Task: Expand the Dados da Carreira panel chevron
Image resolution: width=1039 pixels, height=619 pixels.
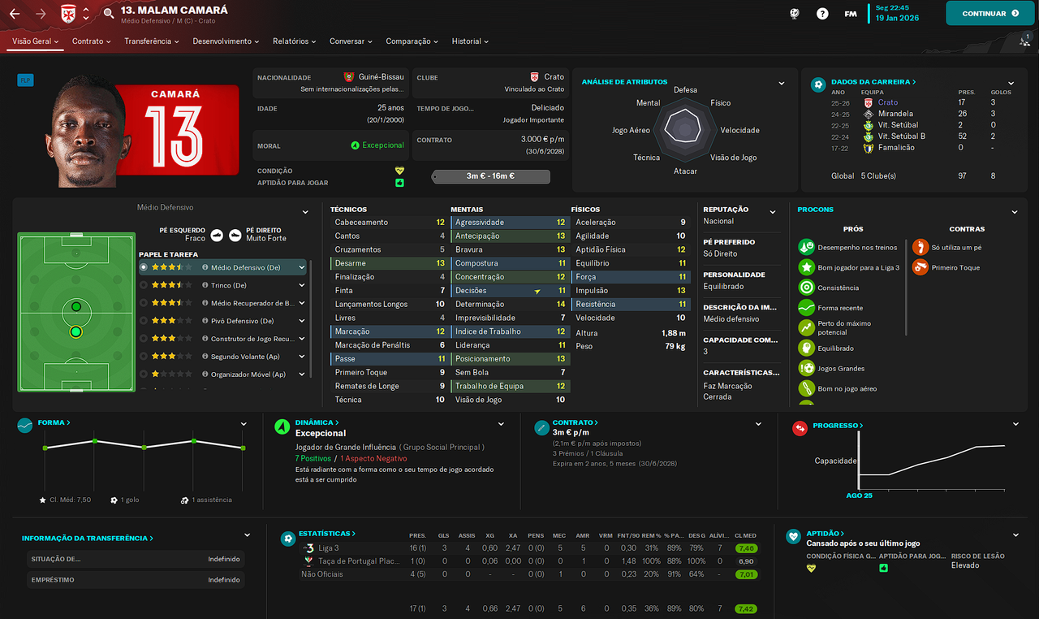Action: (x=1011, y=83)
